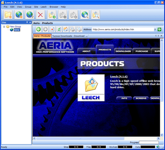The width and height of the screenshot is (165, 150).
Task: Click the SCREENS button
Action: click(141, 98)
